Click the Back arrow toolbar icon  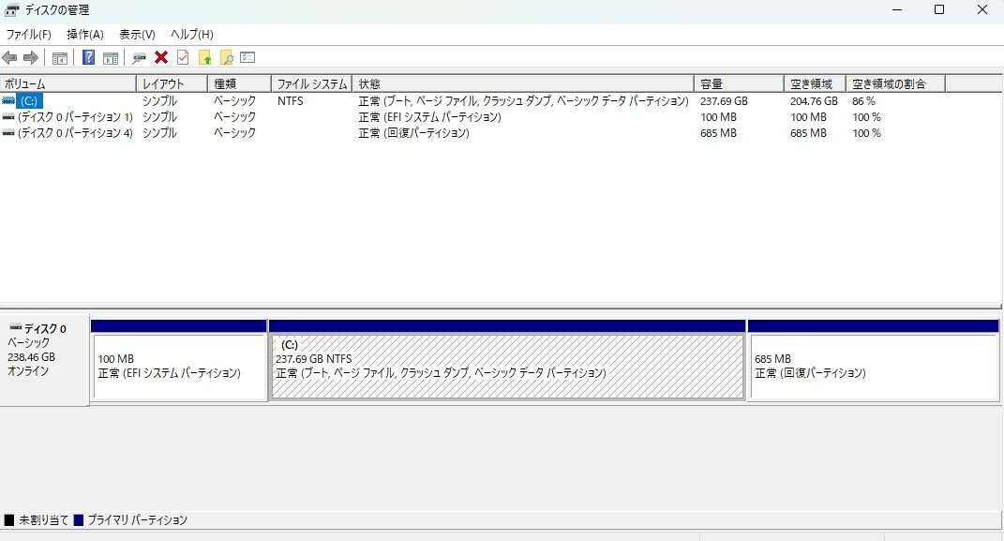[9, 57]
